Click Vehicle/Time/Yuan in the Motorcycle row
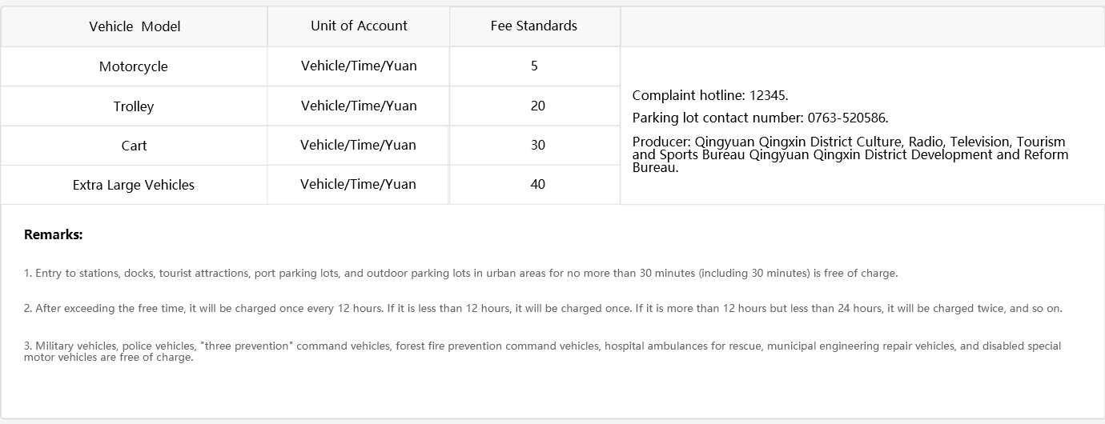The width and height of the screenshot is (1105, 424). click(359, 66)
